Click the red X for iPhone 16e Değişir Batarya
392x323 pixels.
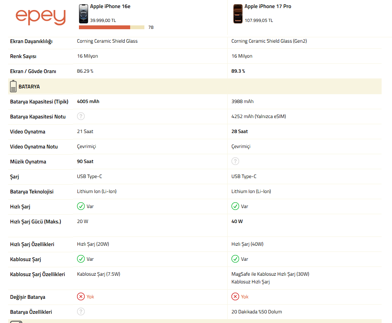81,296
